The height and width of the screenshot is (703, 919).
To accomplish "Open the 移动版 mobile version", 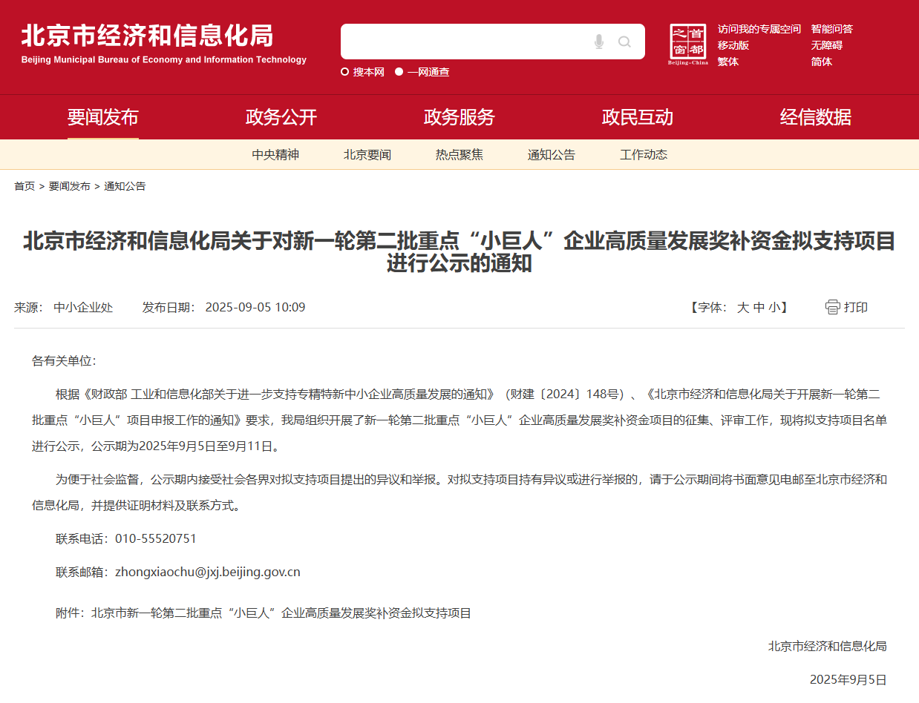I will click(733, 45).
